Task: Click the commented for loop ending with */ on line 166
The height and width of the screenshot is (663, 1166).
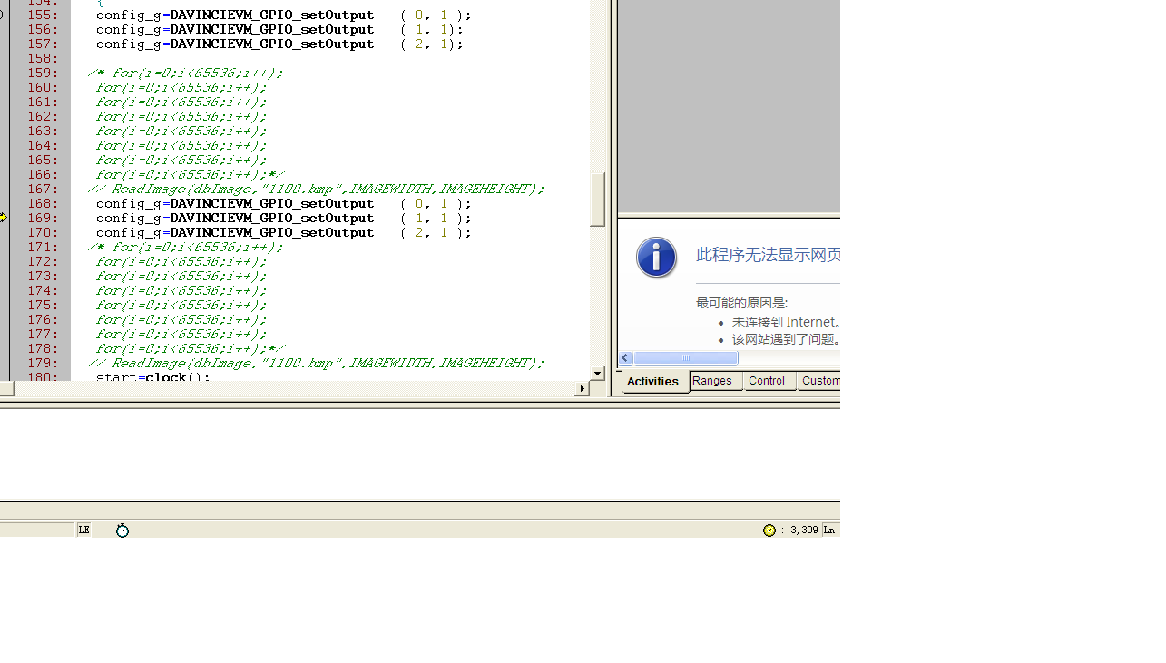Action: point(191,175)
